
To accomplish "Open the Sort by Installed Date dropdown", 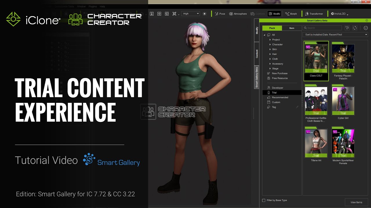I will [335, 35].
